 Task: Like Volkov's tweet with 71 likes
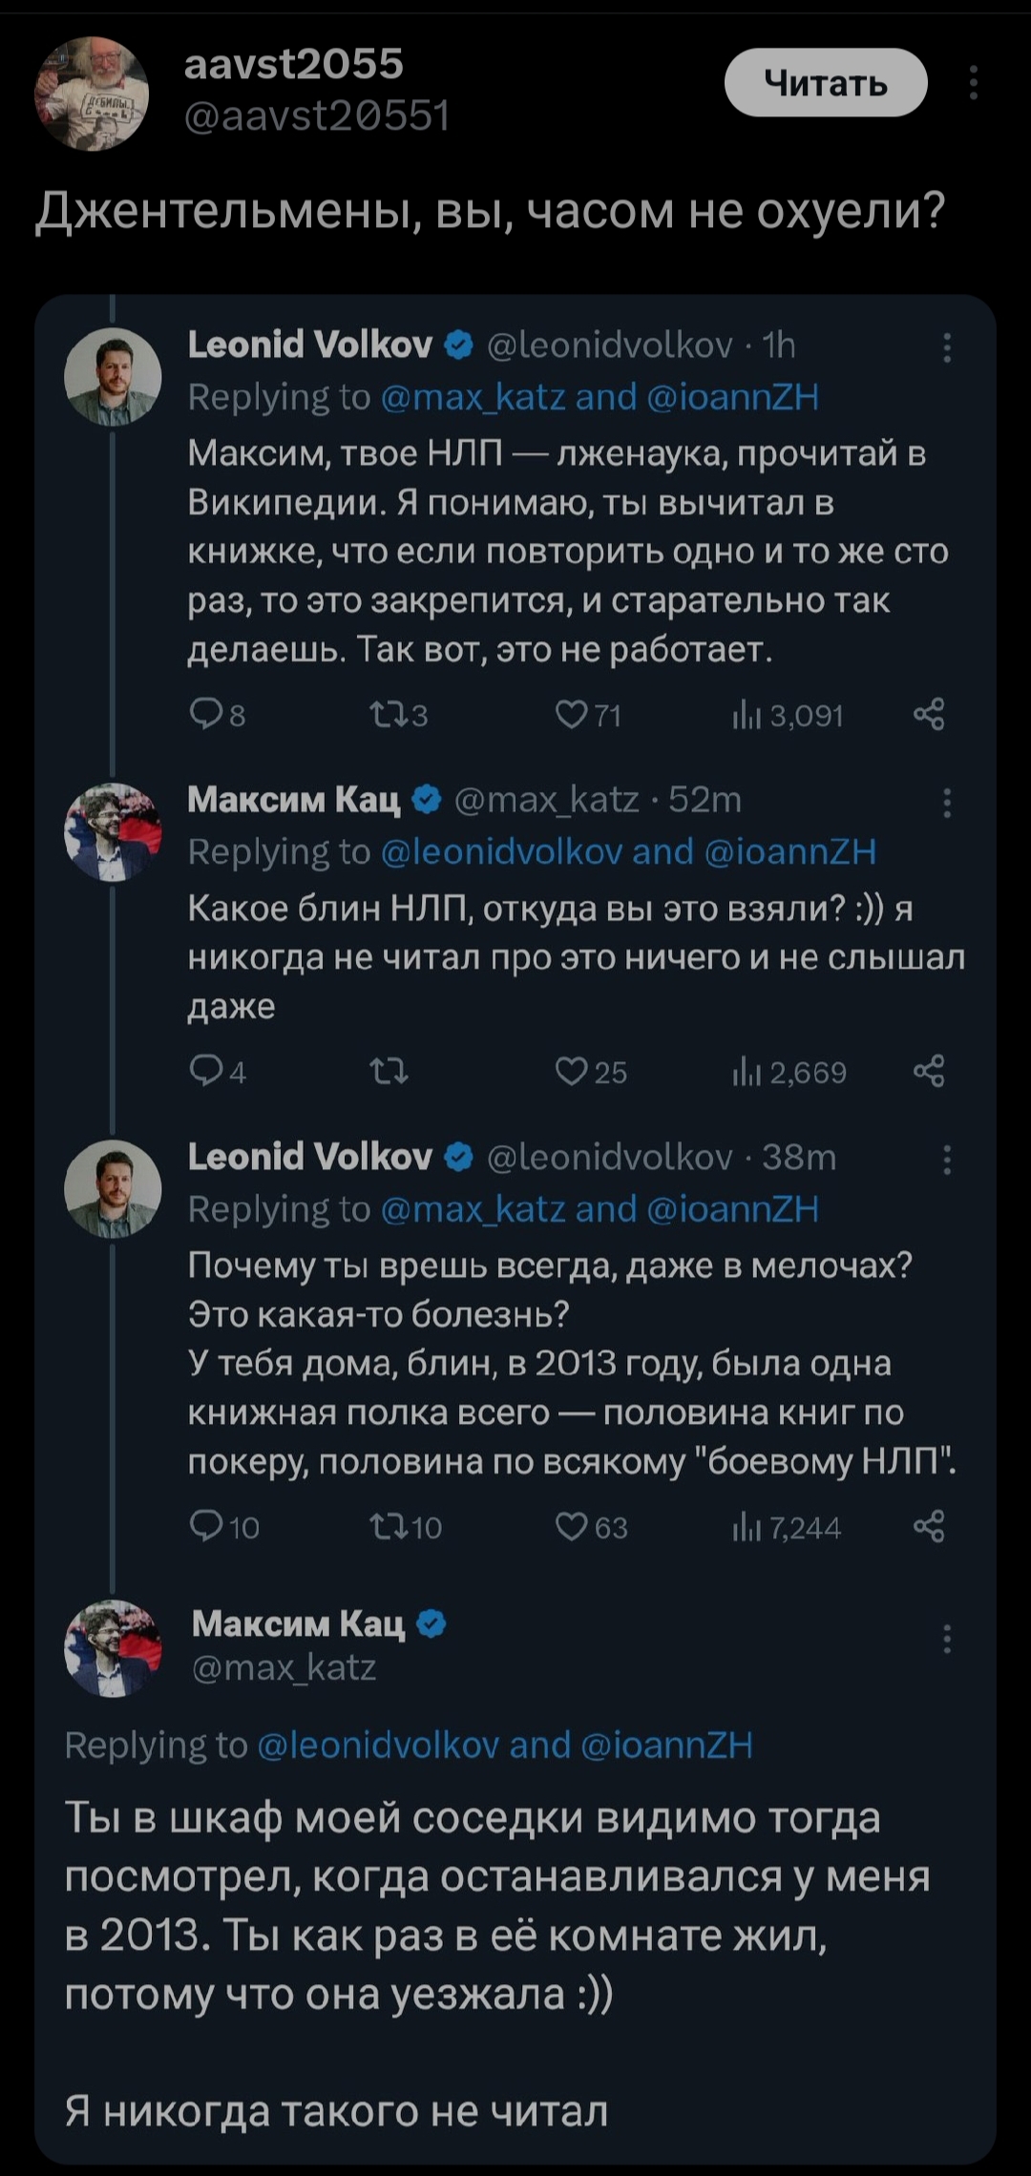tap(572, 714)
